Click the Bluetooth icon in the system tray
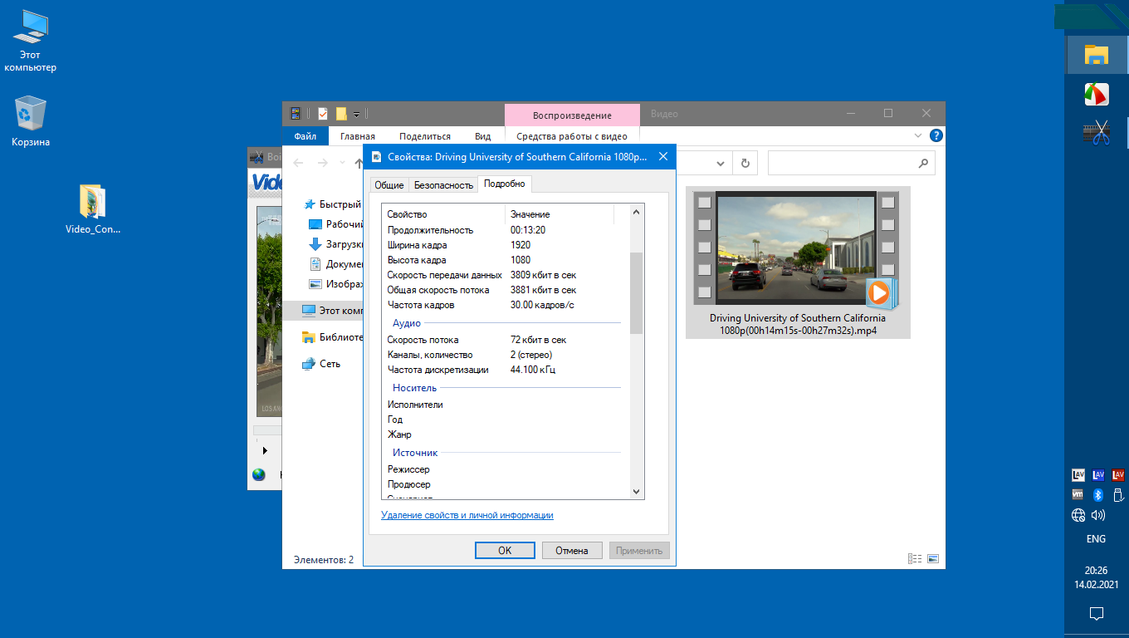This screenshot has height=638, width=1129. 1097,495
